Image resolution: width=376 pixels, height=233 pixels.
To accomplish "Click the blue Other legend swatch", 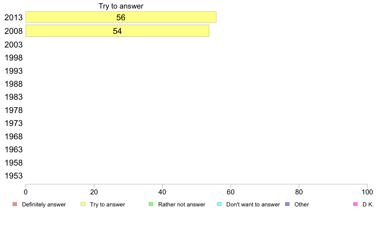I will coord(287,204).
